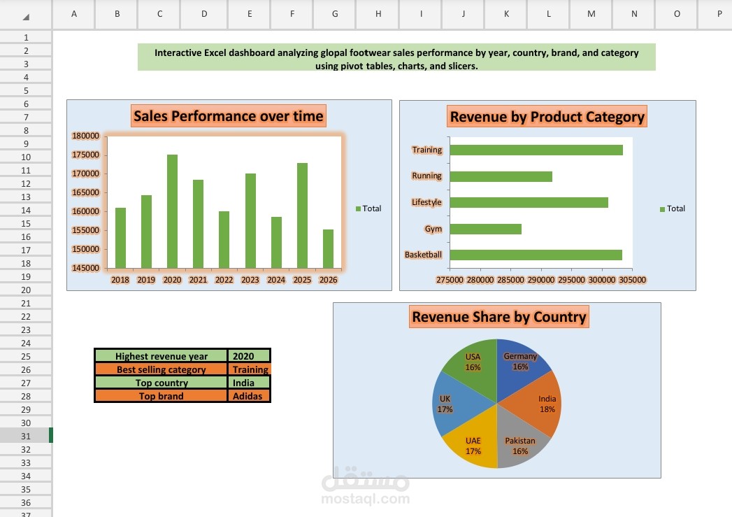Click the Sales Performance over time chart title

click(228, 116)
